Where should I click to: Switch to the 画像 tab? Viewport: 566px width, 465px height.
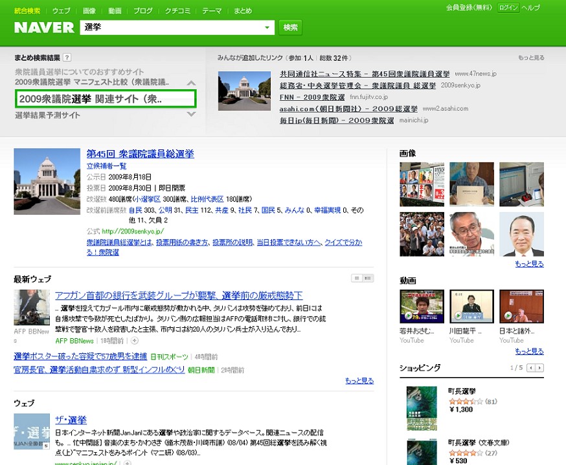89,11
